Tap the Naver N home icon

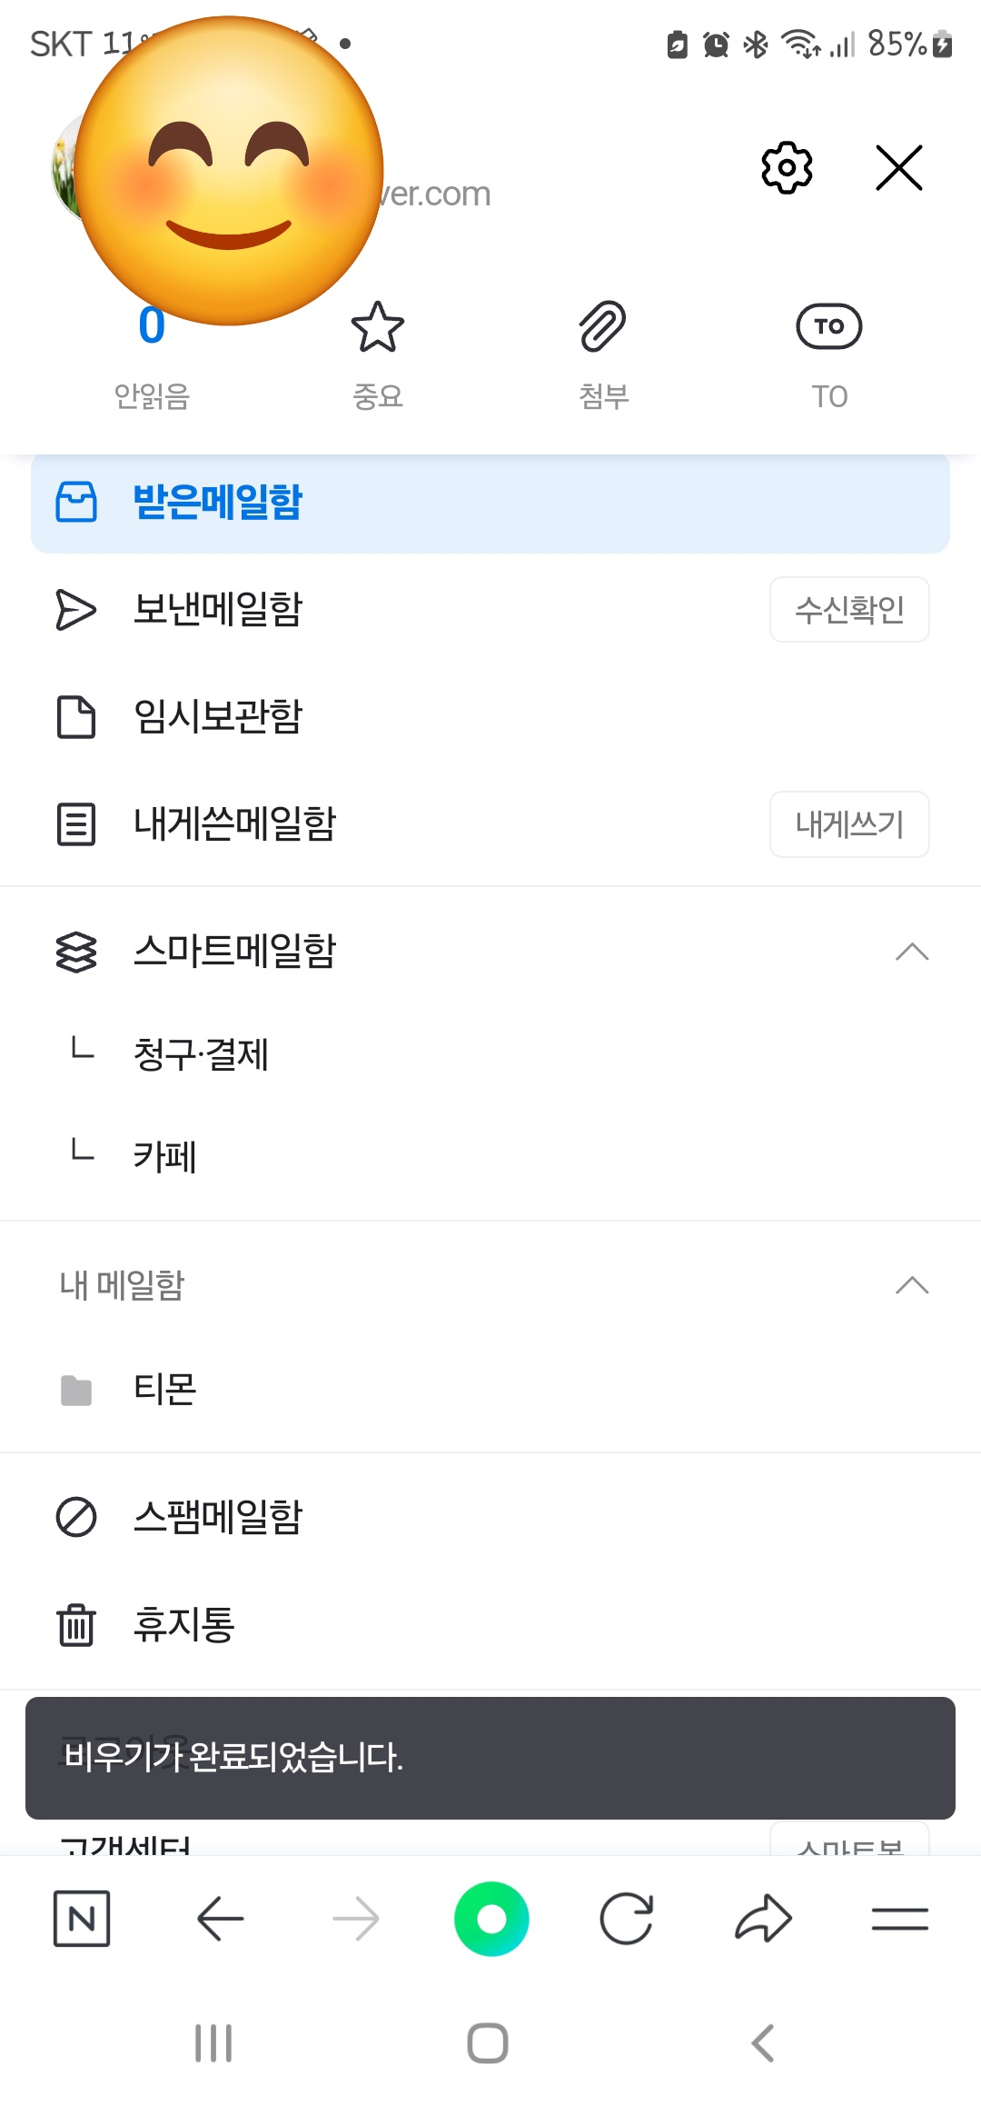[x=82, y=1919]
